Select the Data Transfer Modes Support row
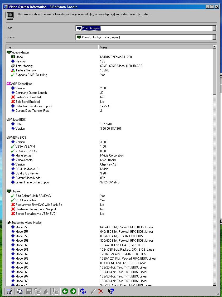This screenshot has height=297, width=222. point(109,106)
